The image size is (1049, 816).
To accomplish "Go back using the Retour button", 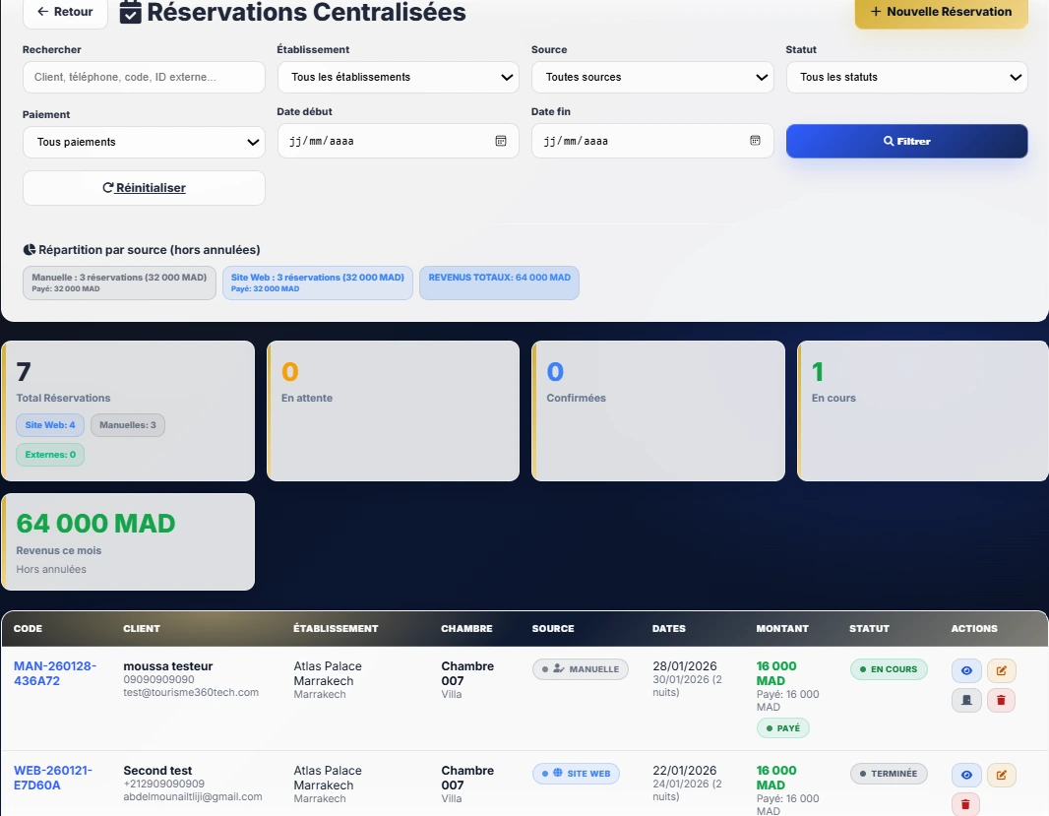I will pyautogui.click(x=65, y=13).
